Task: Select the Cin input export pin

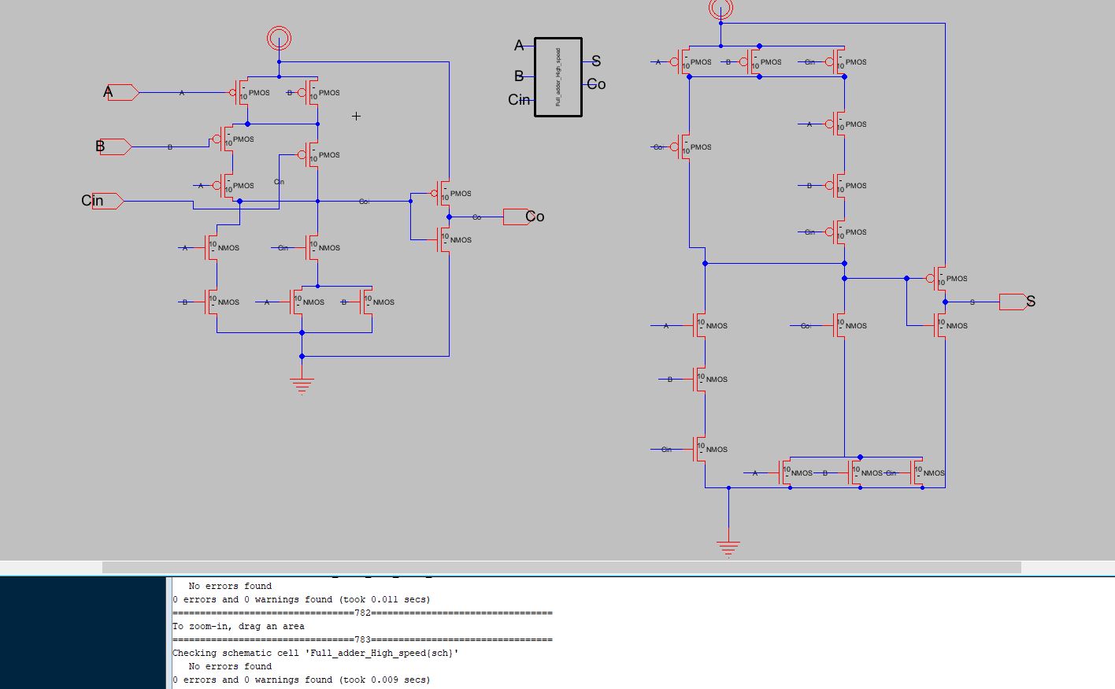Action: 108,201
